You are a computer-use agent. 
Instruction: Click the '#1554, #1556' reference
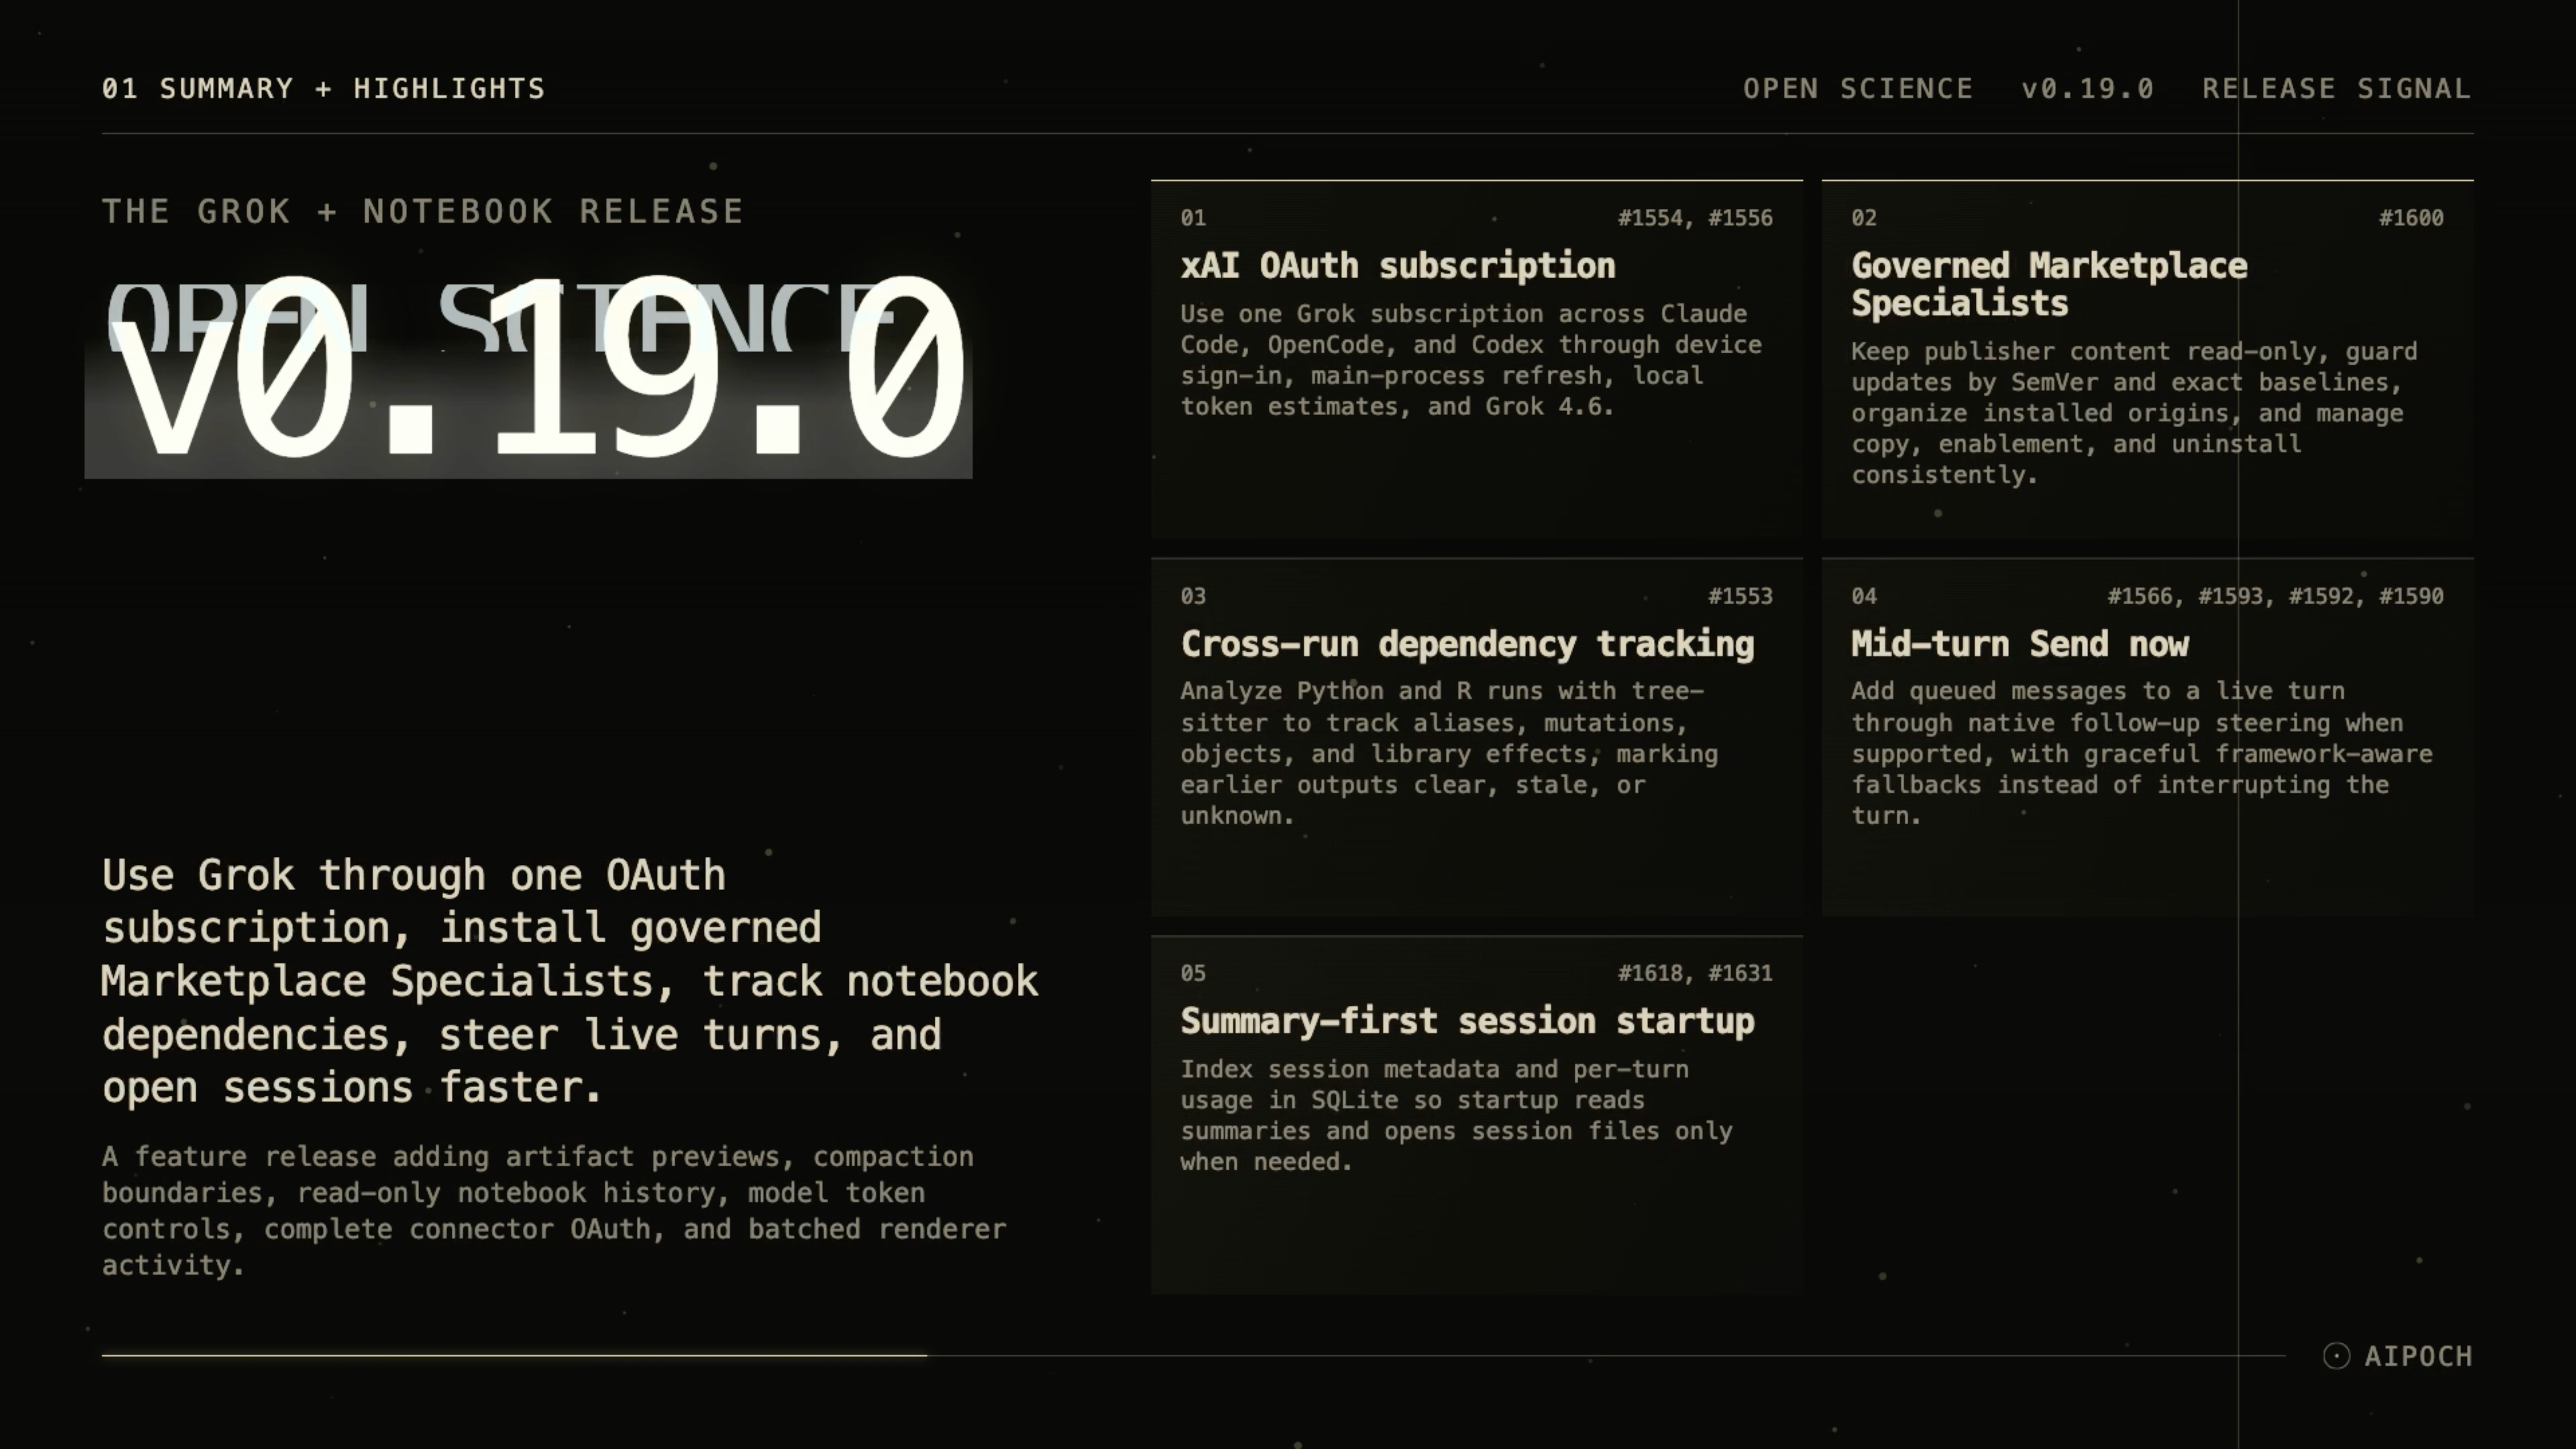[1695, 217]
